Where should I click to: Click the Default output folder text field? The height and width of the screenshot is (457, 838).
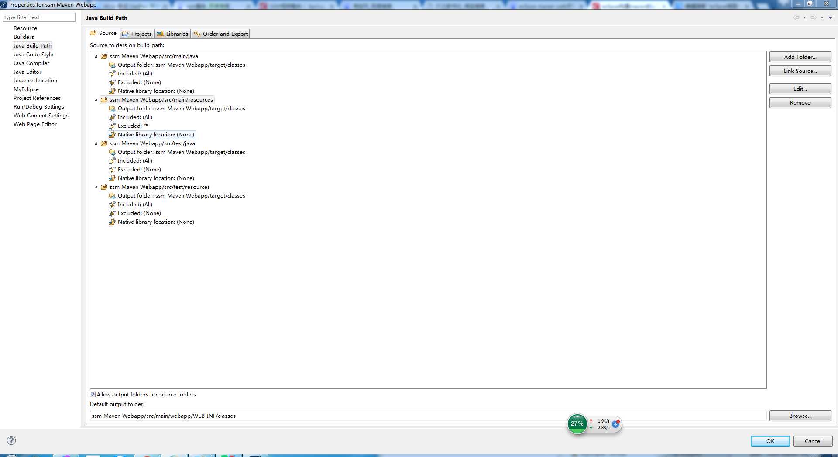point(428,416)
